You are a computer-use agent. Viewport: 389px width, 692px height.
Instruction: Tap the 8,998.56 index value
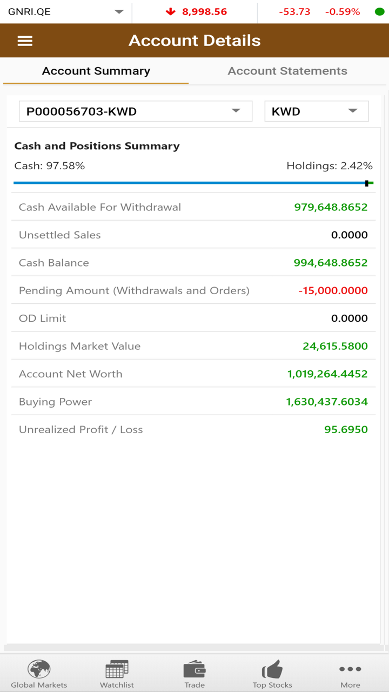coord(204,12)
